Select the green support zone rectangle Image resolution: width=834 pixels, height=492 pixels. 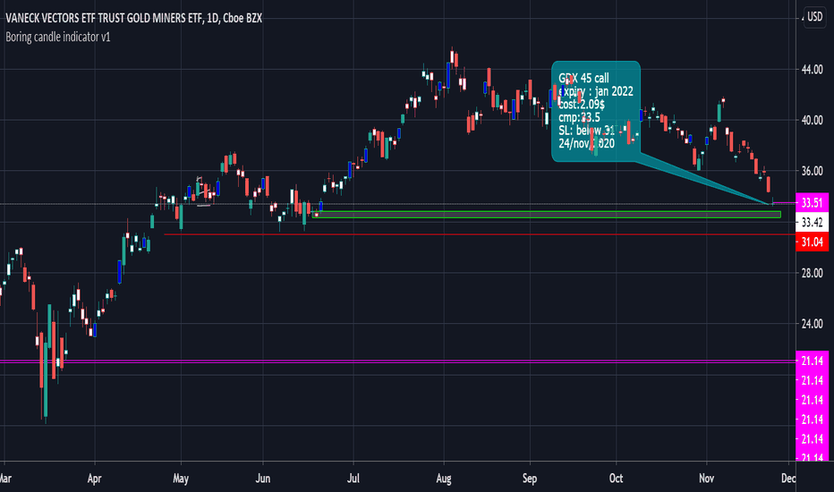(547, 215)
